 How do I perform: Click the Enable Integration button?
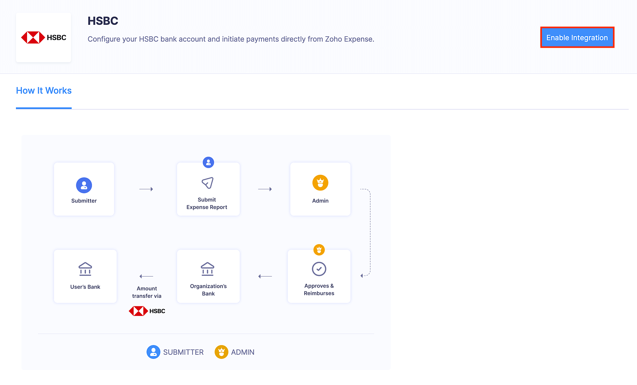pyautogui.click(x=577, y=38)
